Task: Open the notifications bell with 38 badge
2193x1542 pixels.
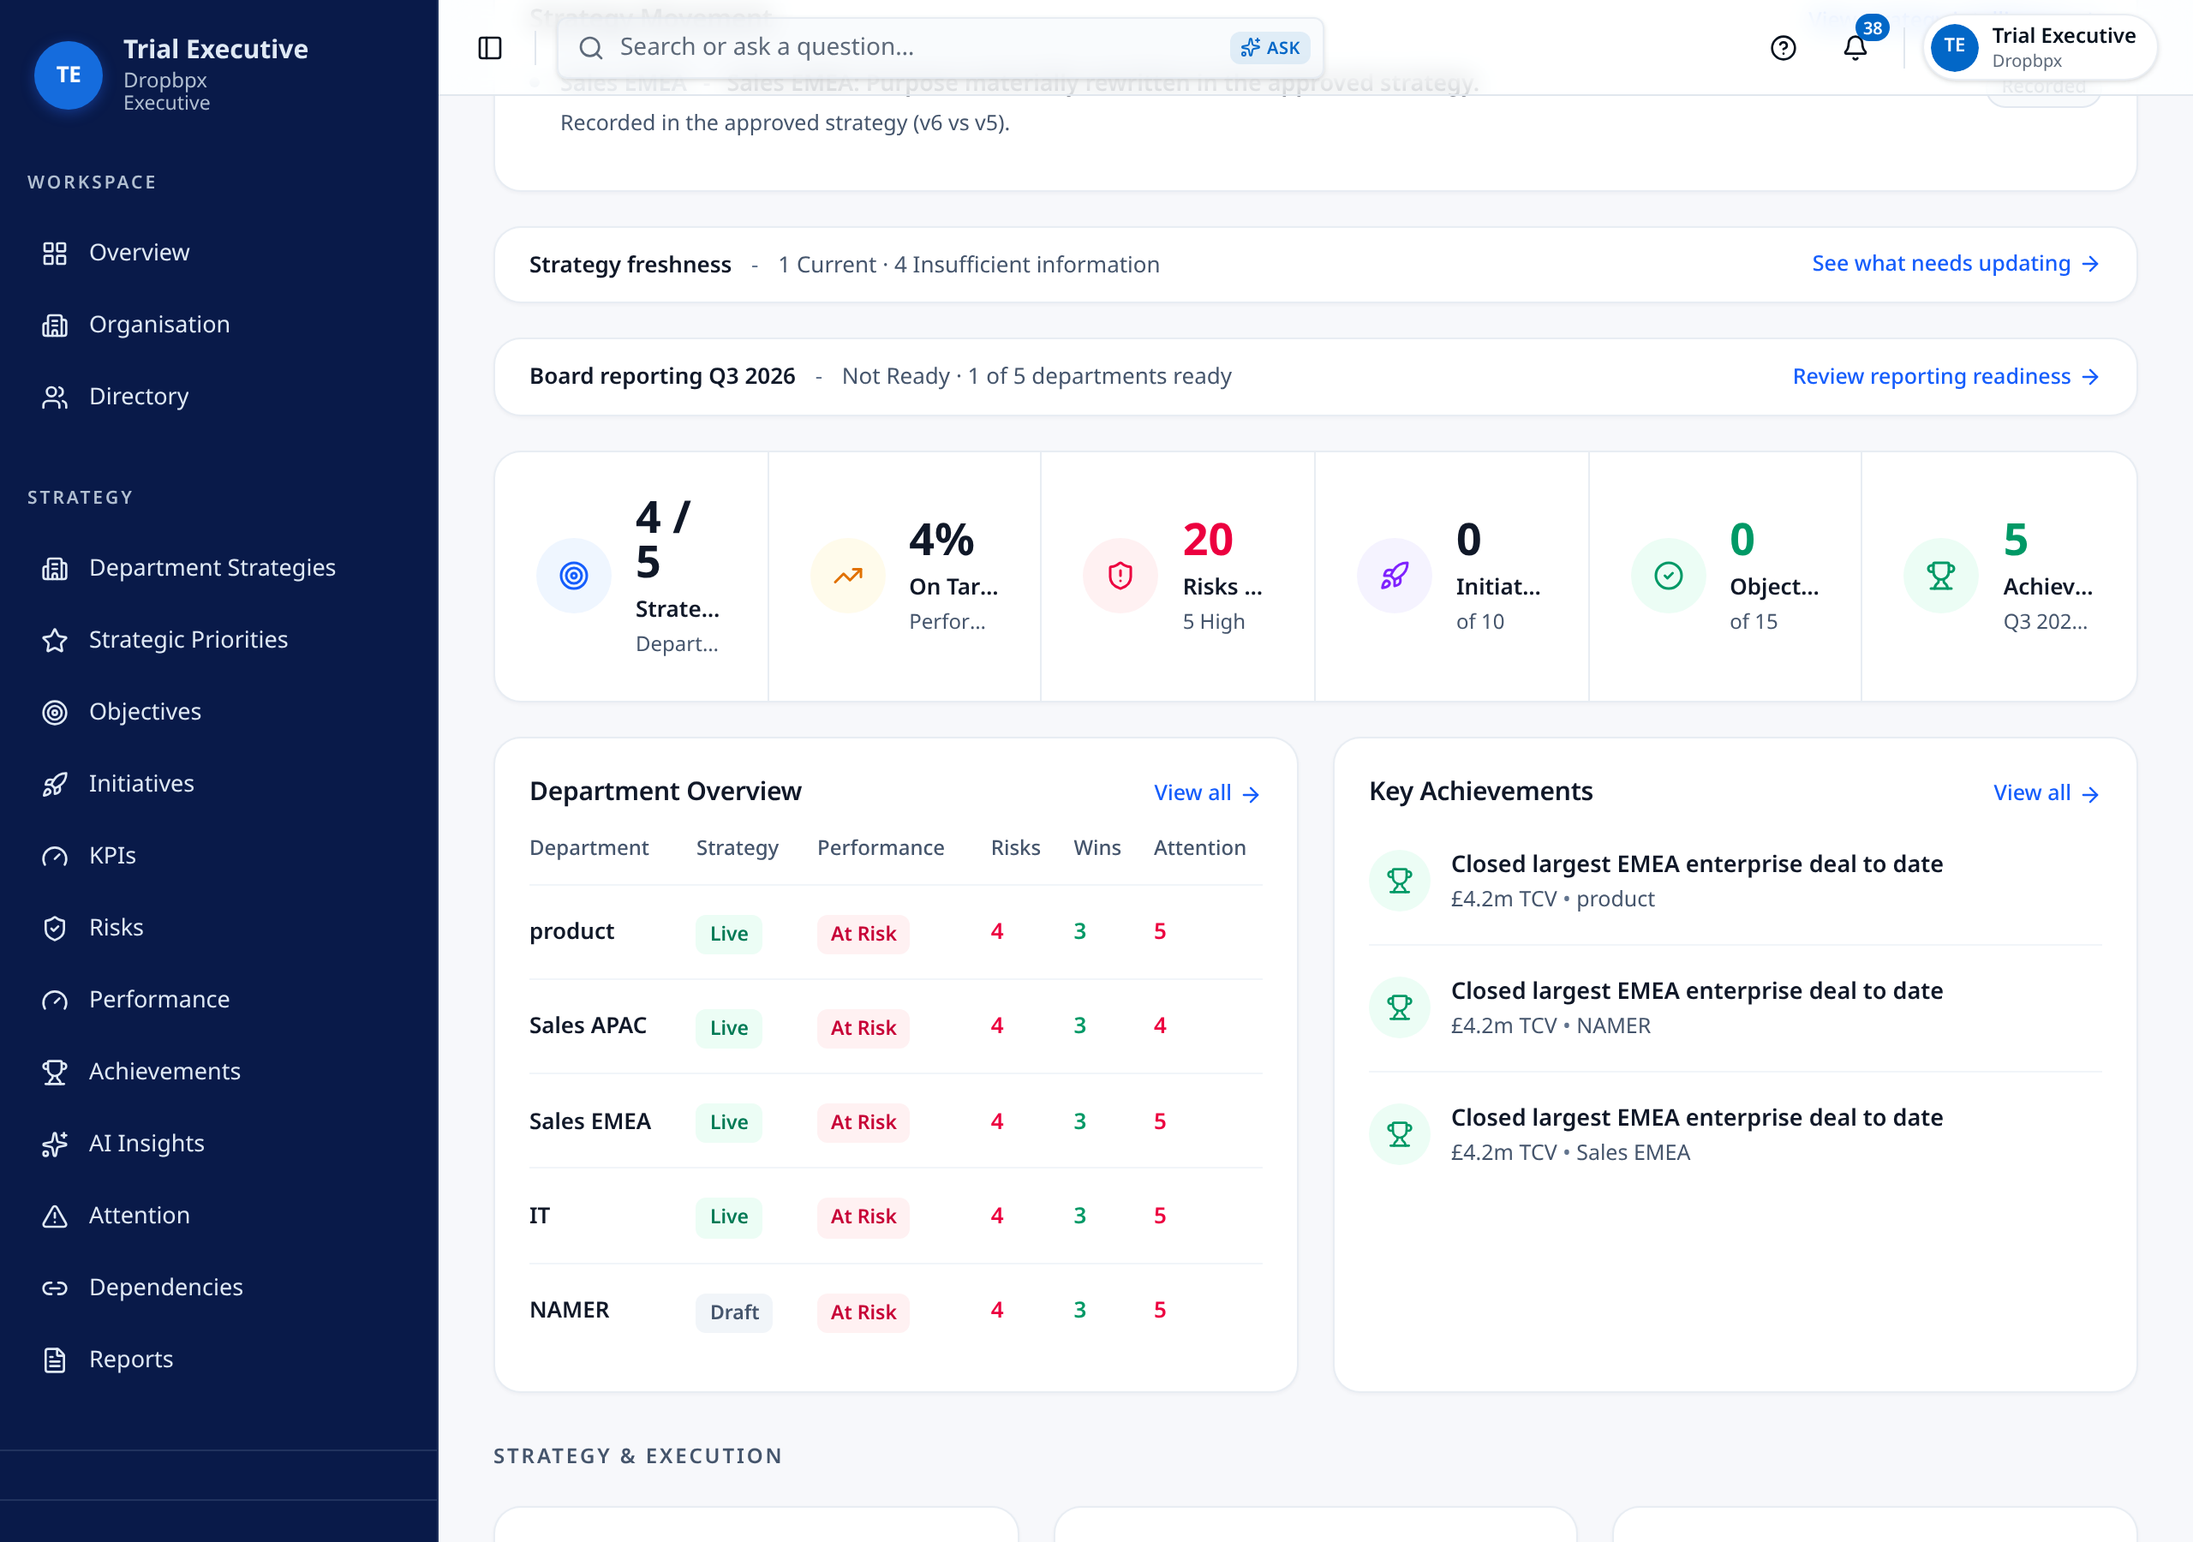Action: (1855, 47)
